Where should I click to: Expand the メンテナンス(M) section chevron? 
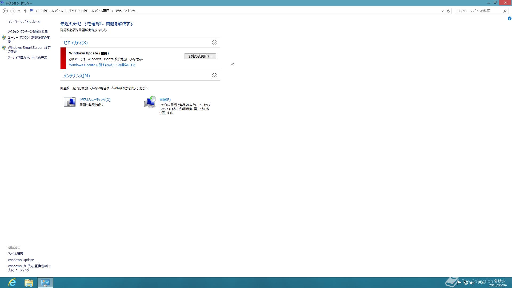click(x=214, y=76)
